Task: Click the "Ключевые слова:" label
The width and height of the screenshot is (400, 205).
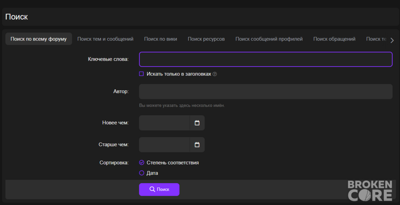Action: [108, 59]
